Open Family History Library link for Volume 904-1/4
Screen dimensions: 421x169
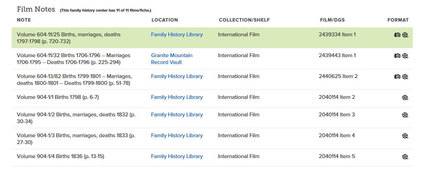[x=177, y=156]
